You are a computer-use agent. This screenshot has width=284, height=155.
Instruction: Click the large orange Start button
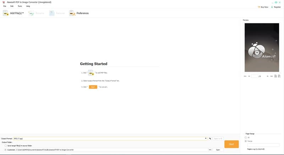(x=231, y=144)
